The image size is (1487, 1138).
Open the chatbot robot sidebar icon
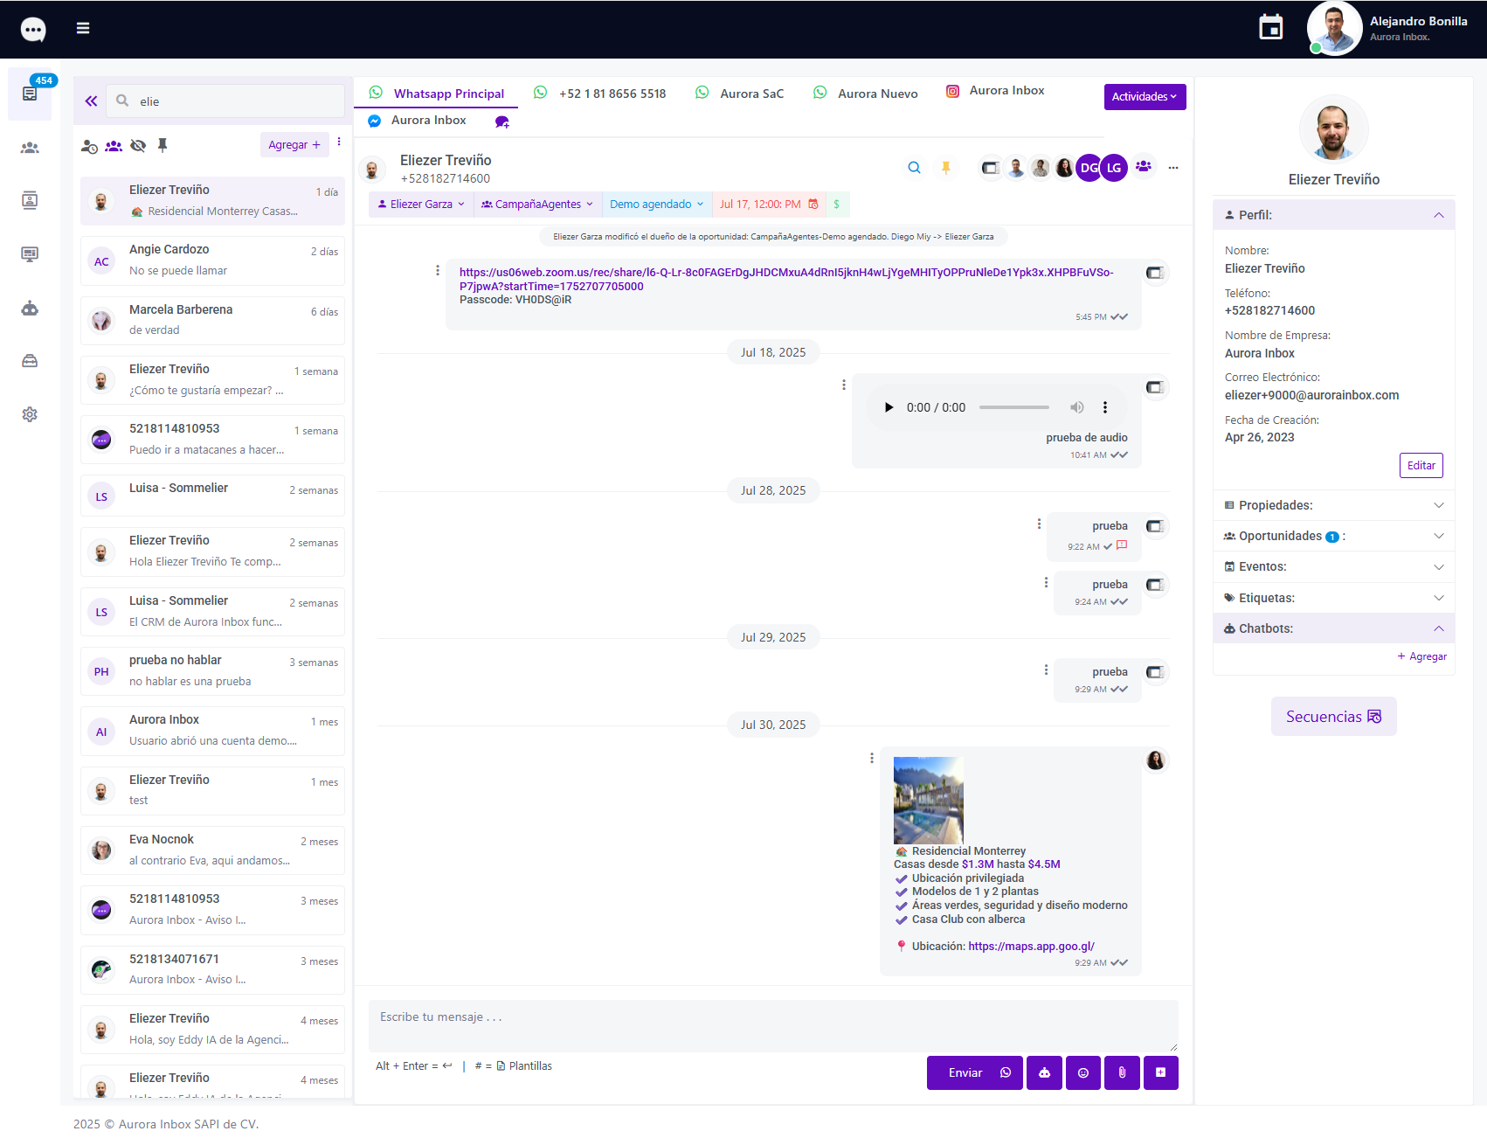pyautogui.click(x=30, y=308)
